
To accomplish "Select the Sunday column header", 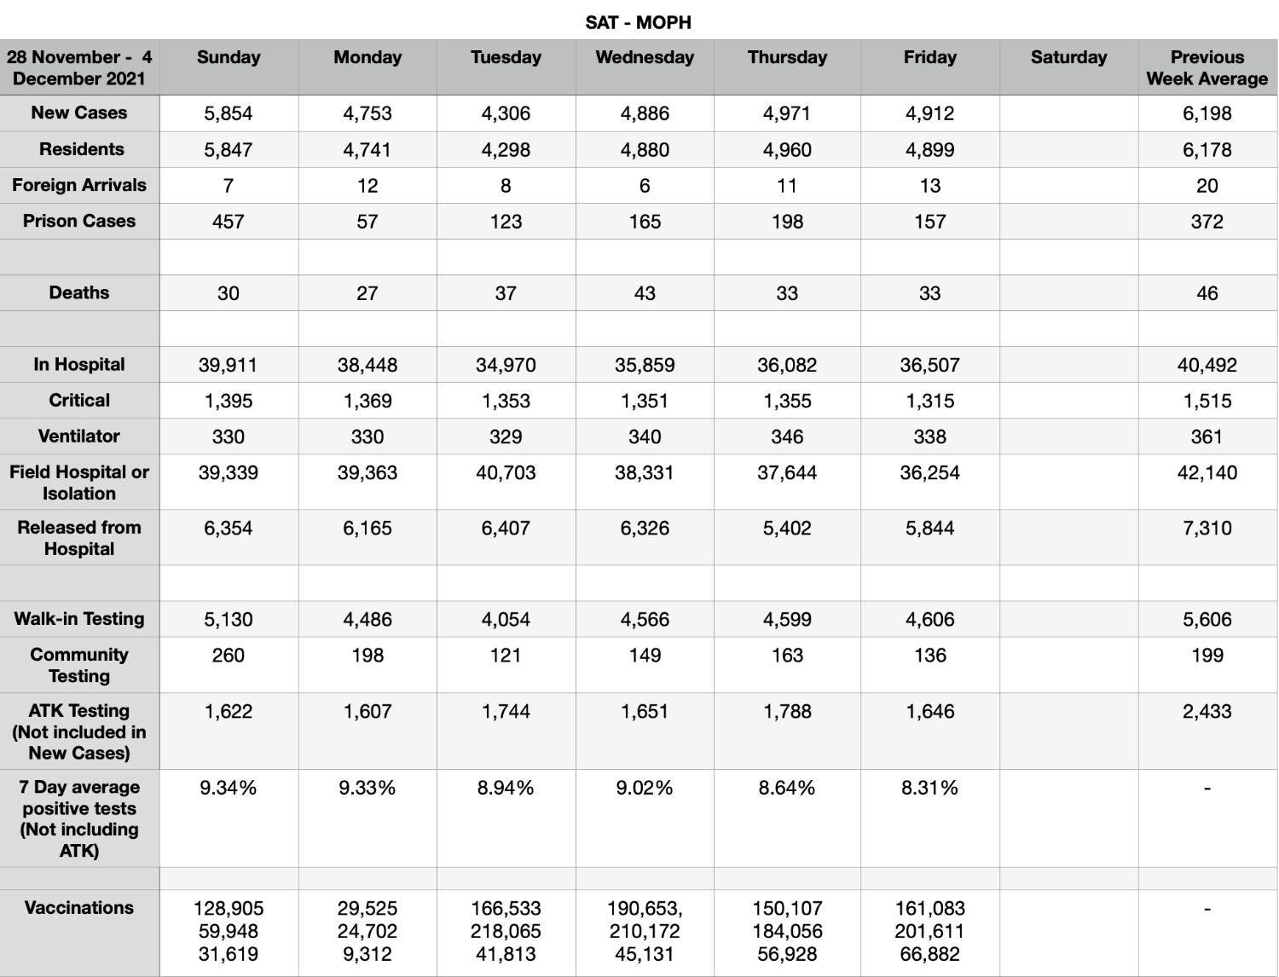I will (x=229, y=58).
